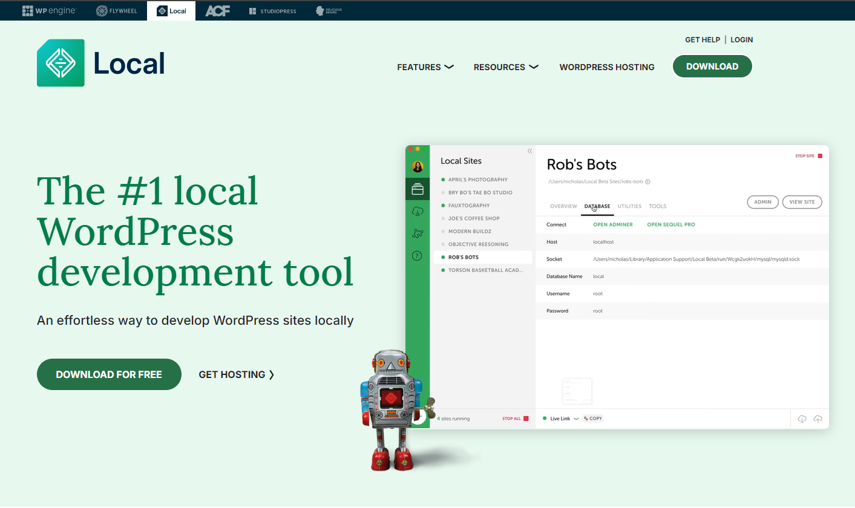Select MODERN BUILDZ site

point(466,232)
